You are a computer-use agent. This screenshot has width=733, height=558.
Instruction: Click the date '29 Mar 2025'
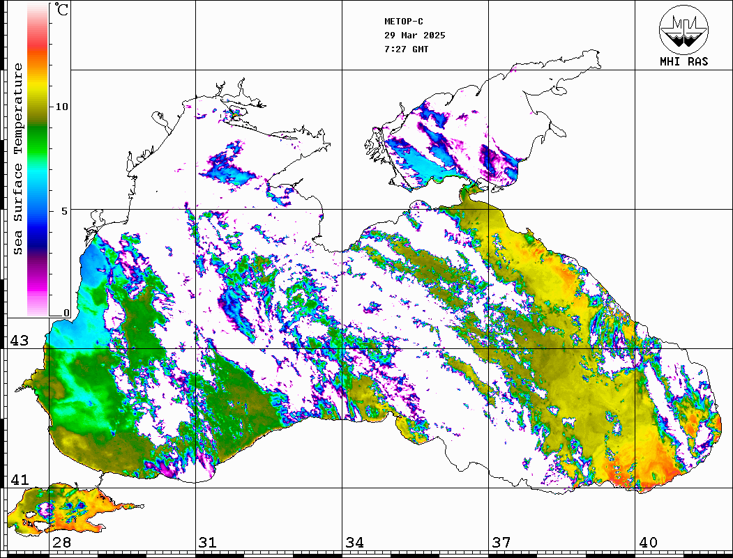[415, 36]
